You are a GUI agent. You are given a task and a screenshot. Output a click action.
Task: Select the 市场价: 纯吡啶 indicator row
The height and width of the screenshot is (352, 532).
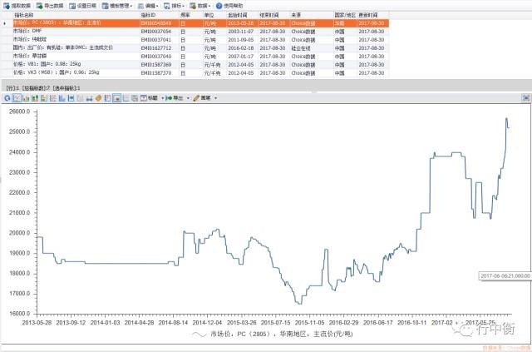point(201,40)
